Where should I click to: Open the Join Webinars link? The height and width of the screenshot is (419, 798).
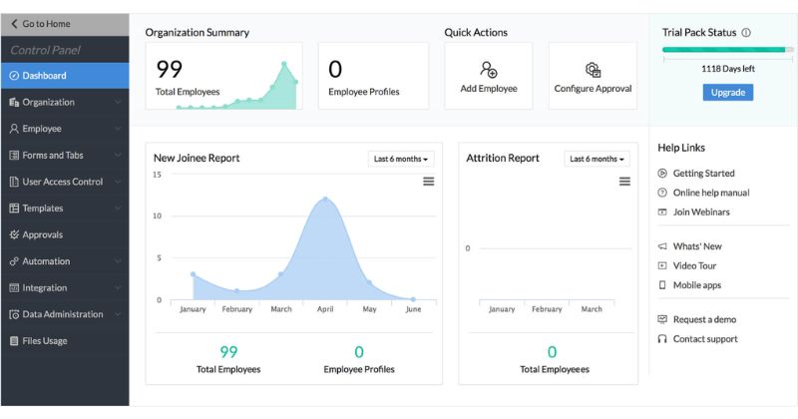701,211
